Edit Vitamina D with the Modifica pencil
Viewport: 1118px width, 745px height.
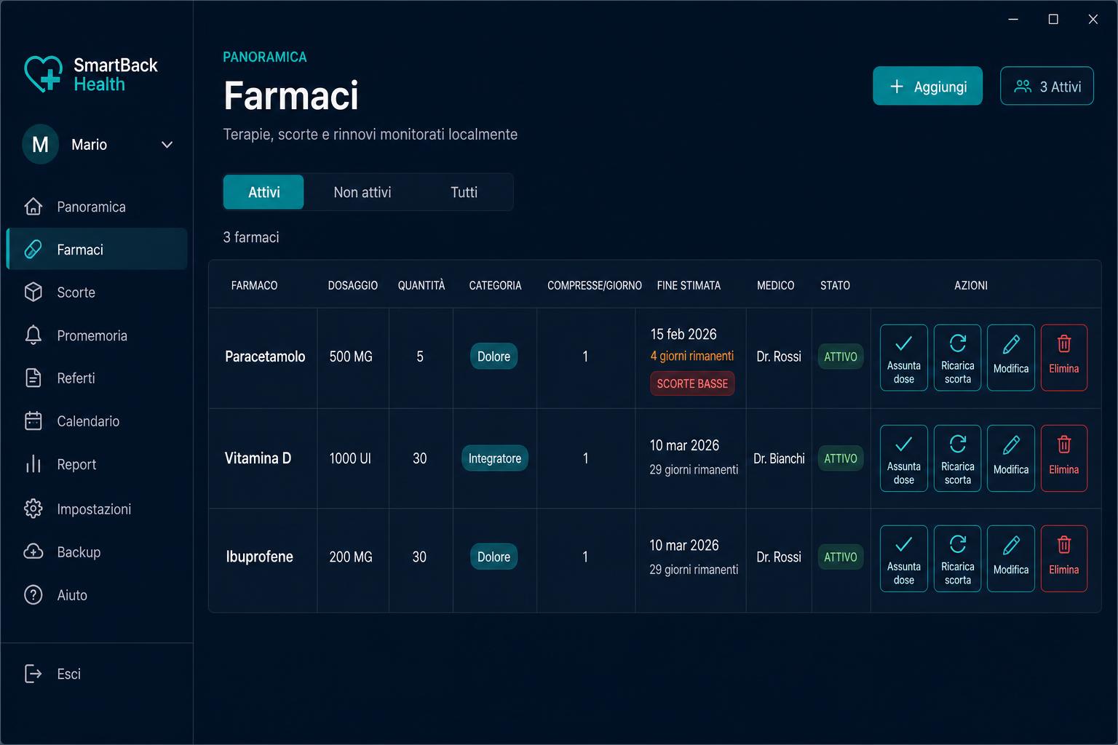pyautogui.click(x=1011, y=458)
